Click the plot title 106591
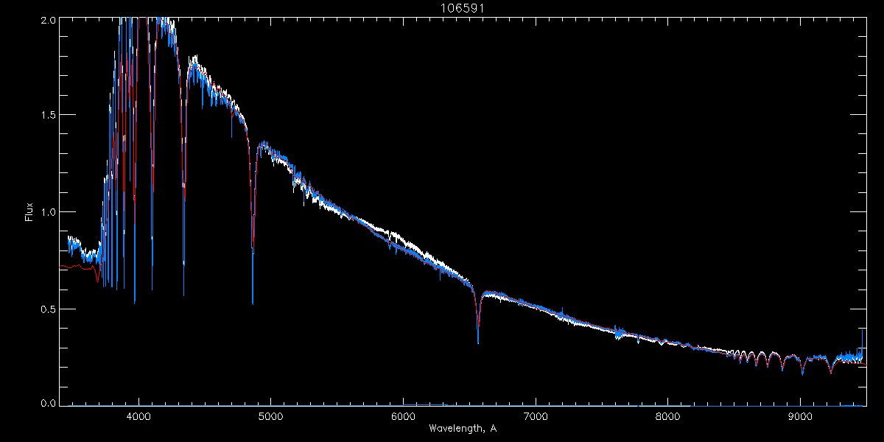 point(463,8)
